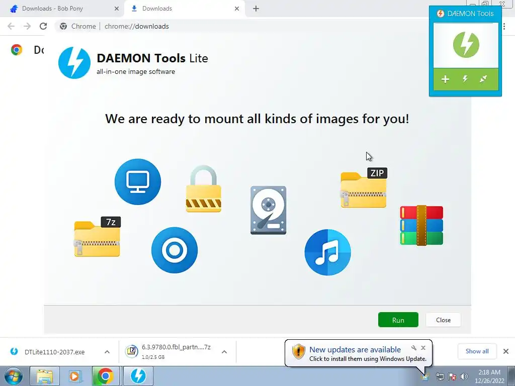
Task: Click Show all downloads button
Action: (x=477, y=351)
